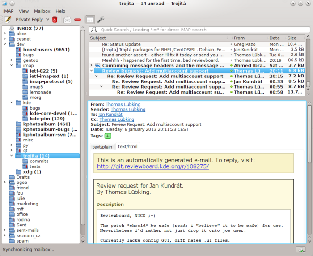Click the network status icon in status bar
The image size is (313, 256).
tap(301, 249)
